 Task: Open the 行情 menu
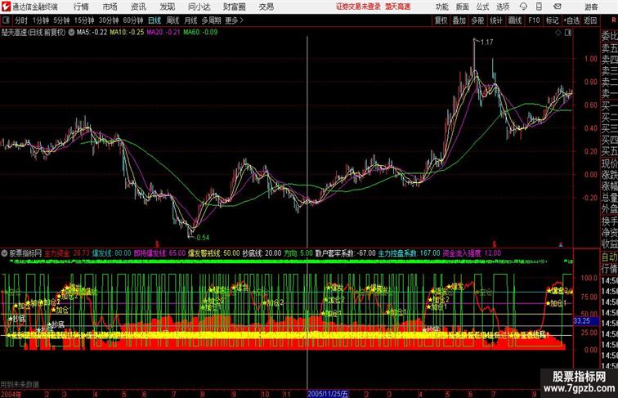point(81,7)
